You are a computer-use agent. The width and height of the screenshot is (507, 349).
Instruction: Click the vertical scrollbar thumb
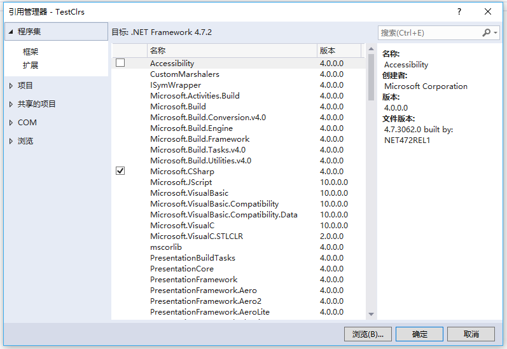point(372,77)
